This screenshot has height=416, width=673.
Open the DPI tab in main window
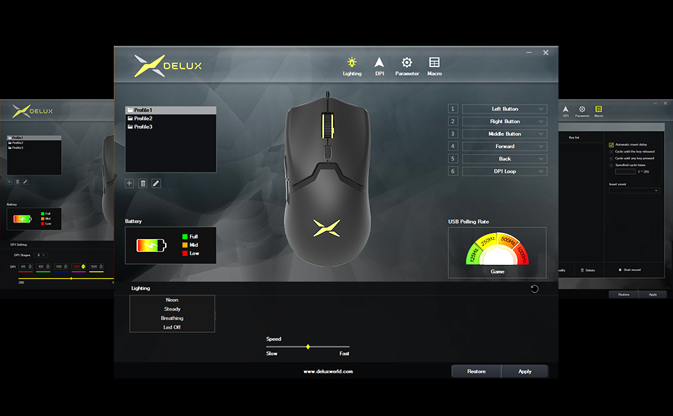[x=380, y=67]
